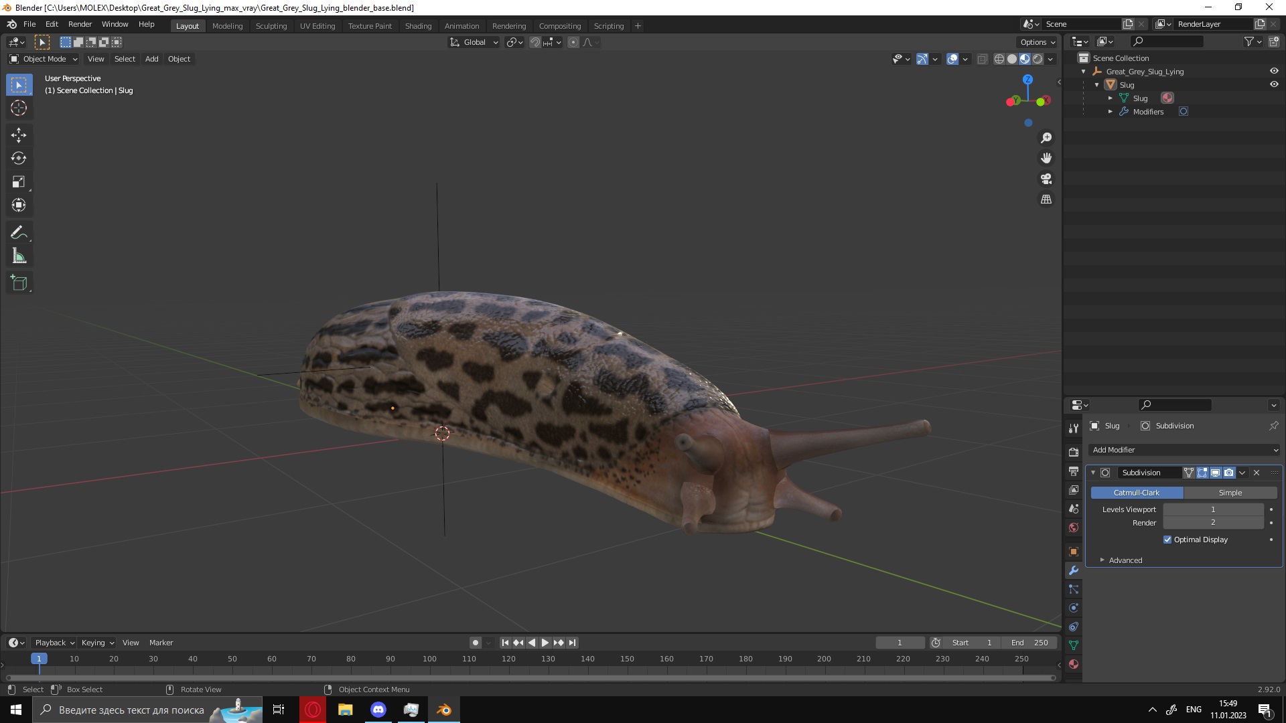Screen dimensions: 1286x723
Task: Open the Render menu
Action: [80, 24]
